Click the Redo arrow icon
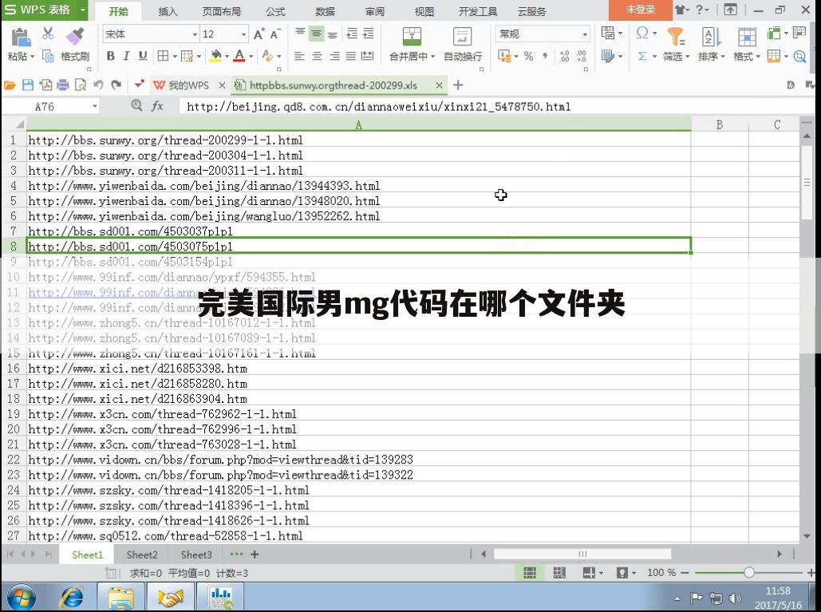The height and width of the screenshot is (612, 821). 116,85
